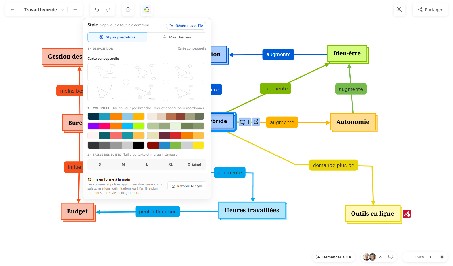The width and height of the screenshot is (453, 266).
Task: Switch to Mes thèmes tab
Action: [177, 37]
